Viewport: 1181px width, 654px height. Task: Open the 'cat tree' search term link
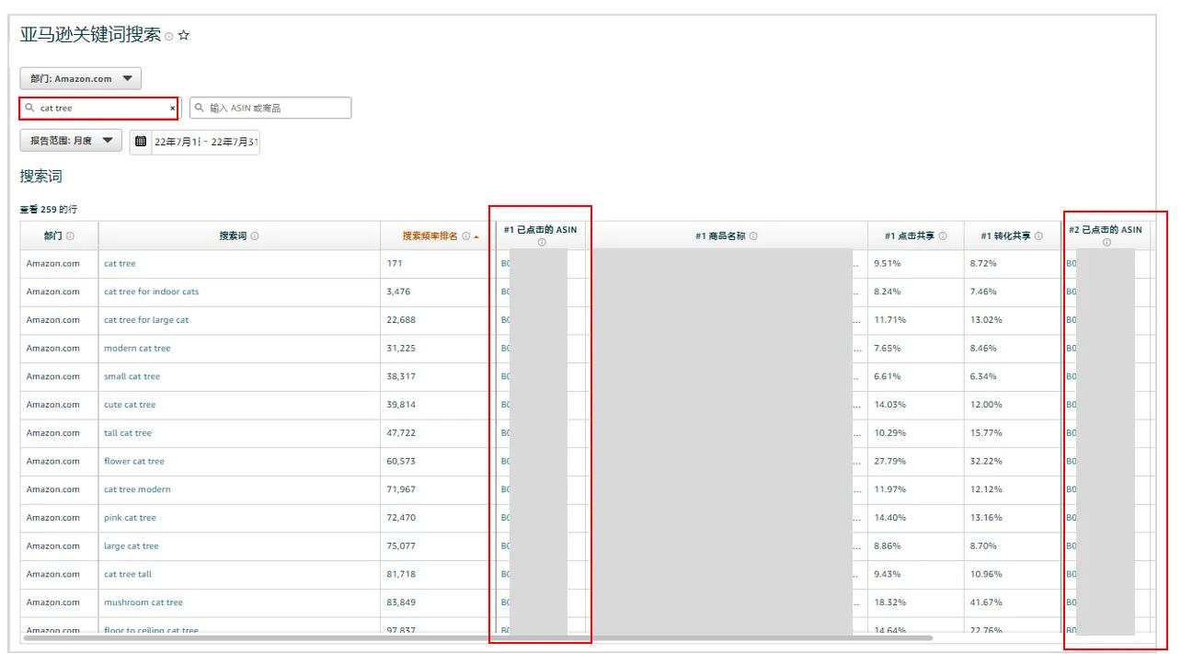120,263
